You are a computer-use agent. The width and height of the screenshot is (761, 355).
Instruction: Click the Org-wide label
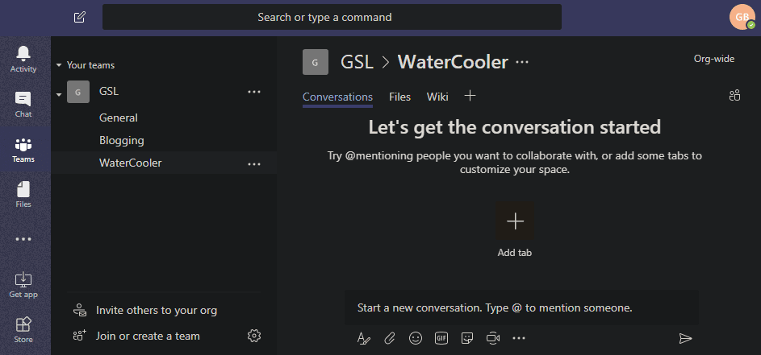point(714,59)
